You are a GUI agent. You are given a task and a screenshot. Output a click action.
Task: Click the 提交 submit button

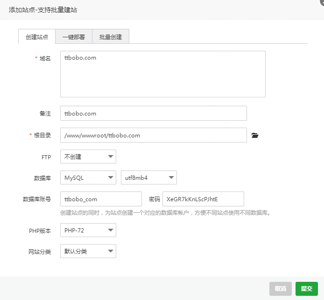[306, 288]
